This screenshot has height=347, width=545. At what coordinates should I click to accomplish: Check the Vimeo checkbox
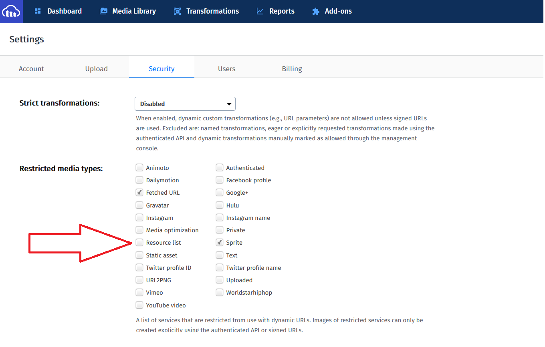[139, 292]
